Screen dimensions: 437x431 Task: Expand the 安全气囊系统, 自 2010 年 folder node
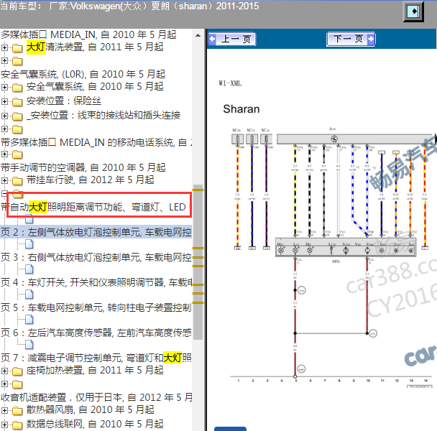(4, 87)
